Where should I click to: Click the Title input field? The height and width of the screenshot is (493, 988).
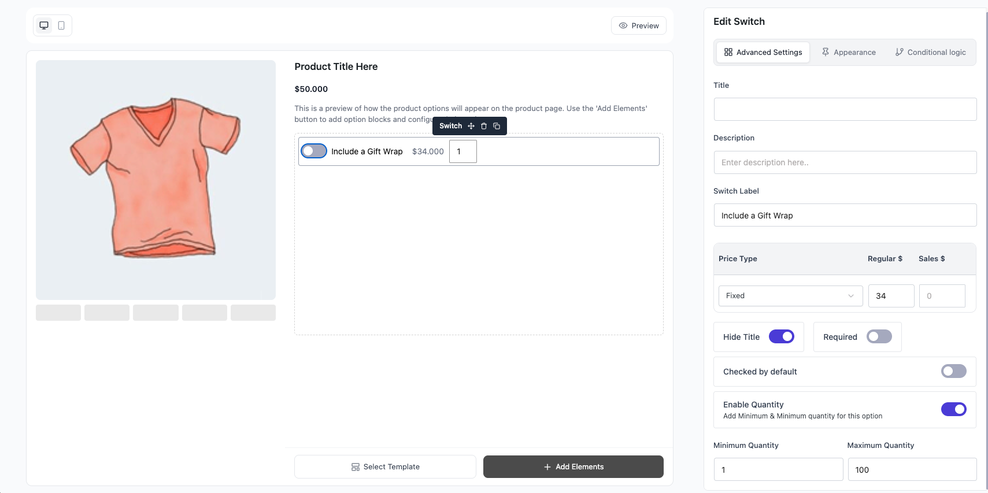[x=845, y=109]
